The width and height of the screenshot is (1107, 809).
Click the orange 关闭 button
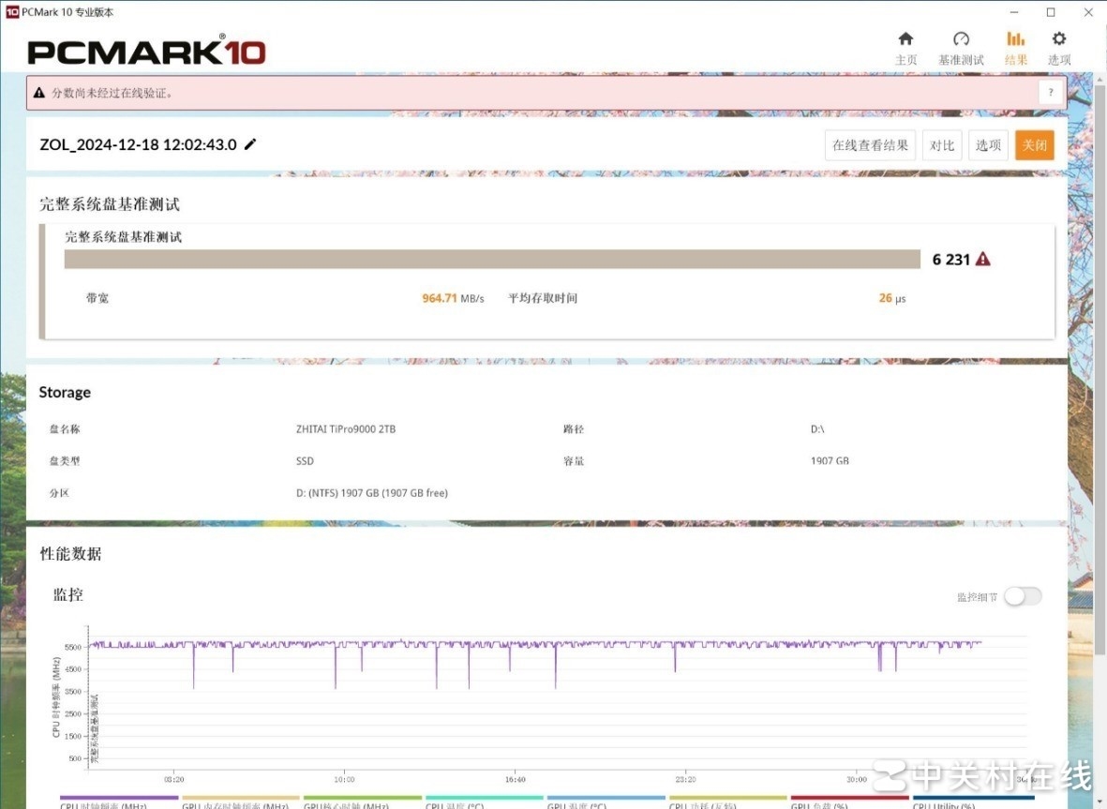pyautogui.click(x=1034, y=145)
